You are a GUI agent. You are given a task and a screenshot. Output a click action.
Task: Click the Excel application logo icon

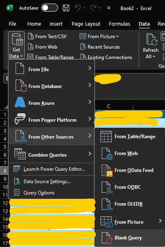[x=9, y=8]
